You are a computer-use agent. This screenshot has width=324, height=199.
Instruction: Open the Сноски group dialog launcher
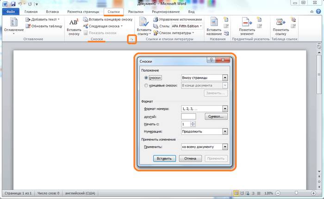(x=131, y=40)
